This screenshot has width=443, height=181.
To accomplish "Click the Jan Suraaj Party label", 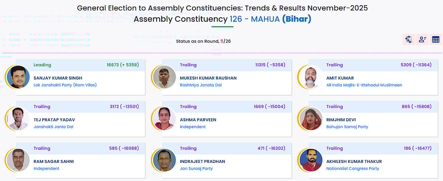I will click(196, 168).
